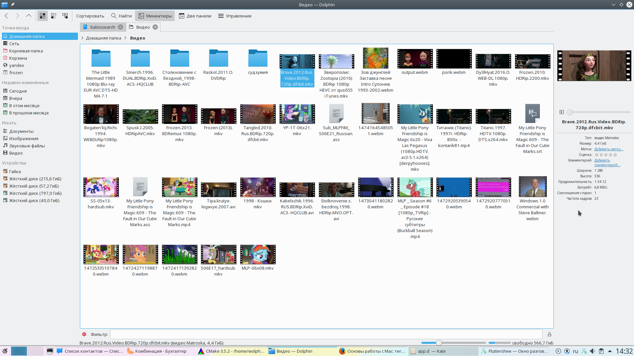Open the Raskol.2011 folder
The image size is (634, 356).
click(218, 65)
